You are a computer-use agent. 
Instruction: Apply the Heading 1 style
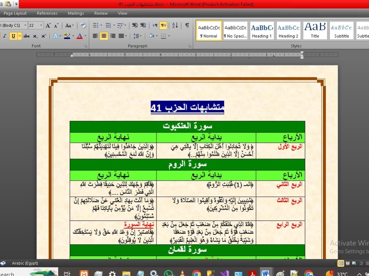(x=262, y=31)
